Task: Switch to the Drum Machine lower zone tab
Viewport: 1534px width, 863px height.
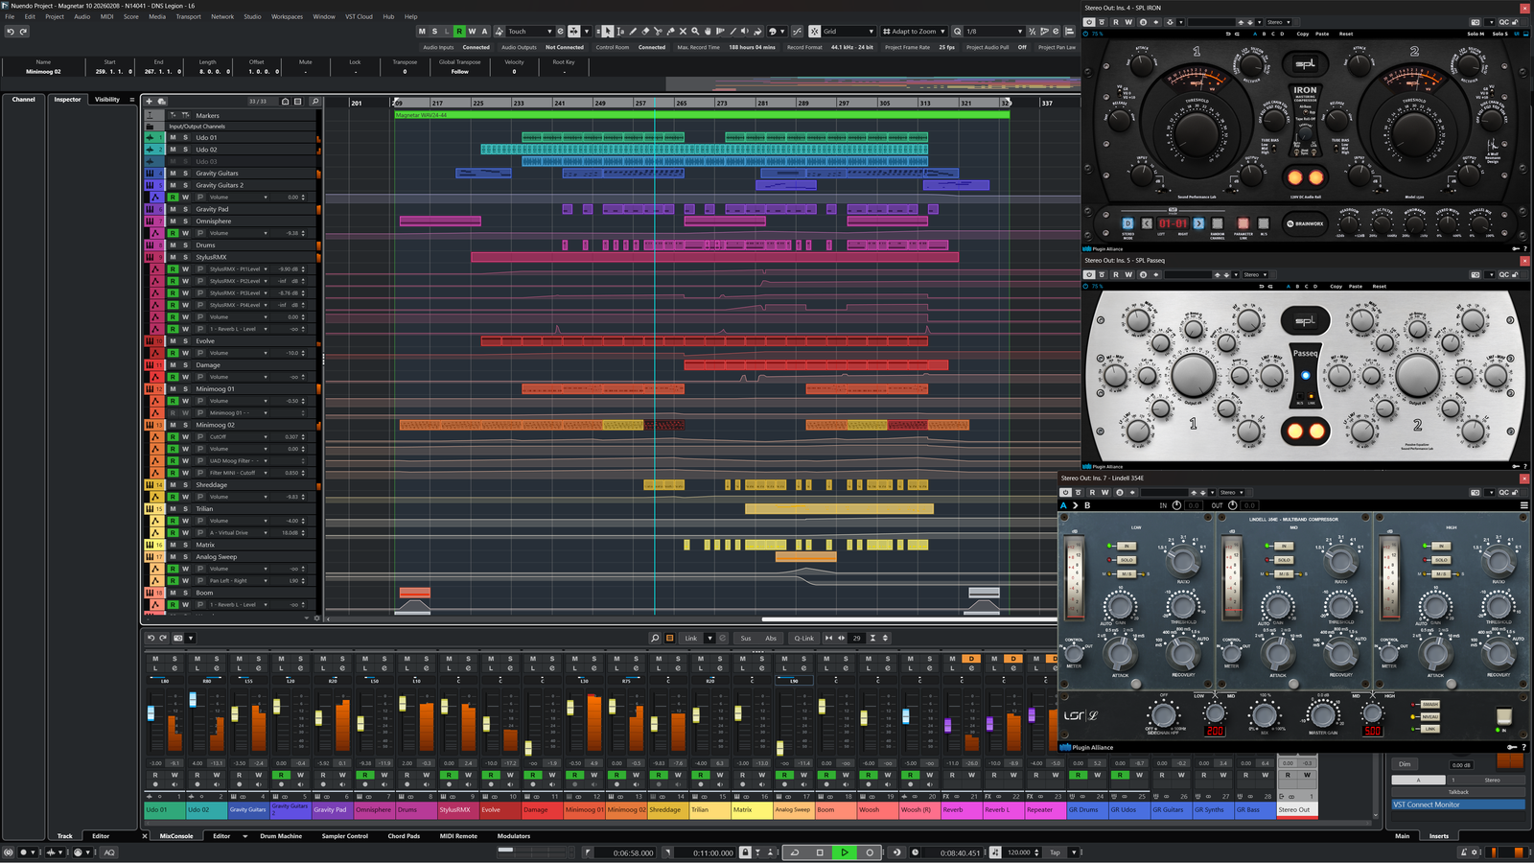Action: 281,836
